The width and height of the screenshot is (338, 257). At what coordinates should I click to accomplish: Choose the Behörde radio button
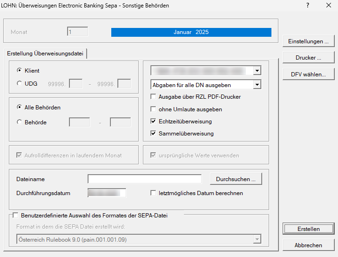point(19,122)
